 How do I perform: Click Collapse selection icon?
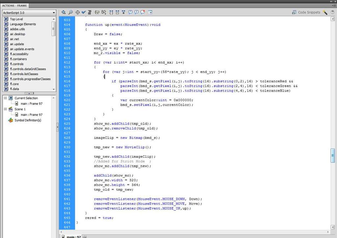[117, 12]
